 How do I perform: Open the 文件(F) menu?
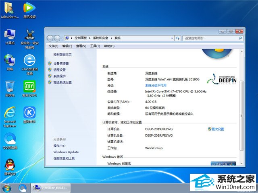click(53, 46)
